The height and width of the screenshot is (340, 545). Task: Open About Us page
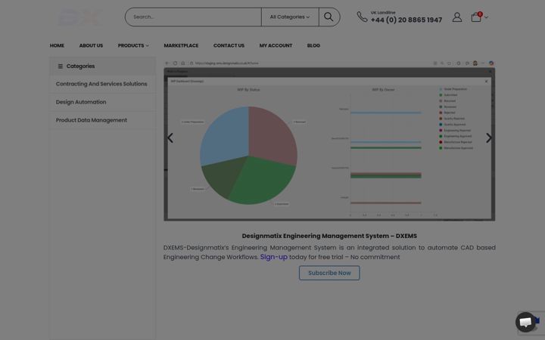(x=91, y=45)
